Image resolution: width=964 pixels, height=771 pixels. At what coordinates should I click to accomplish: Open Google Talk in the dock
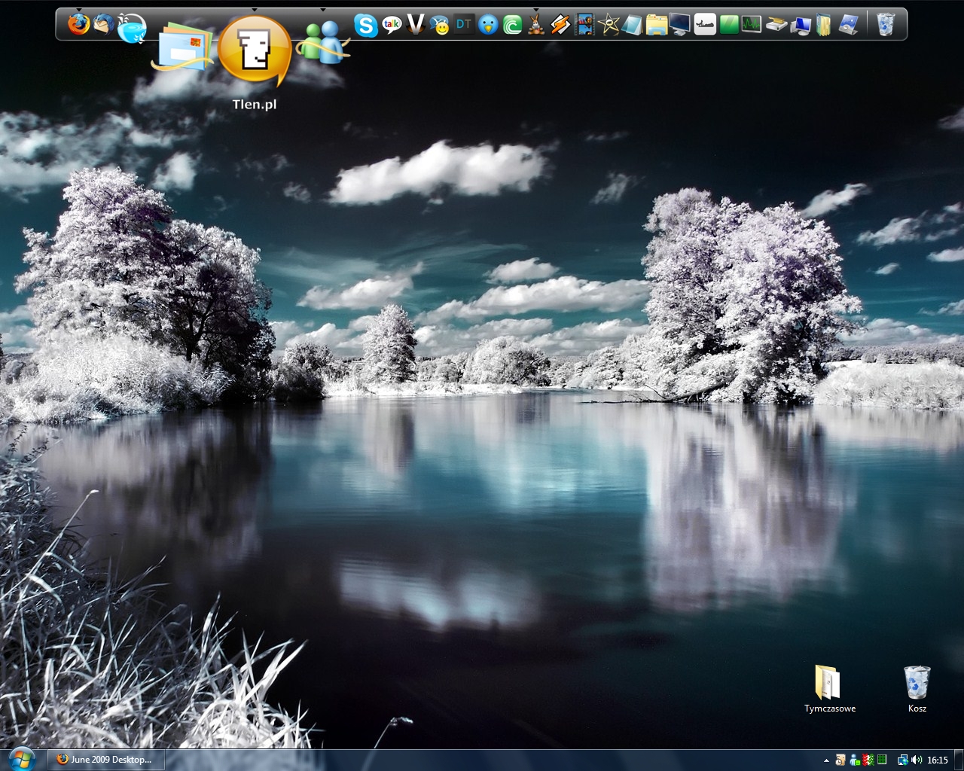pyautogui.click(x=392, y=26)
